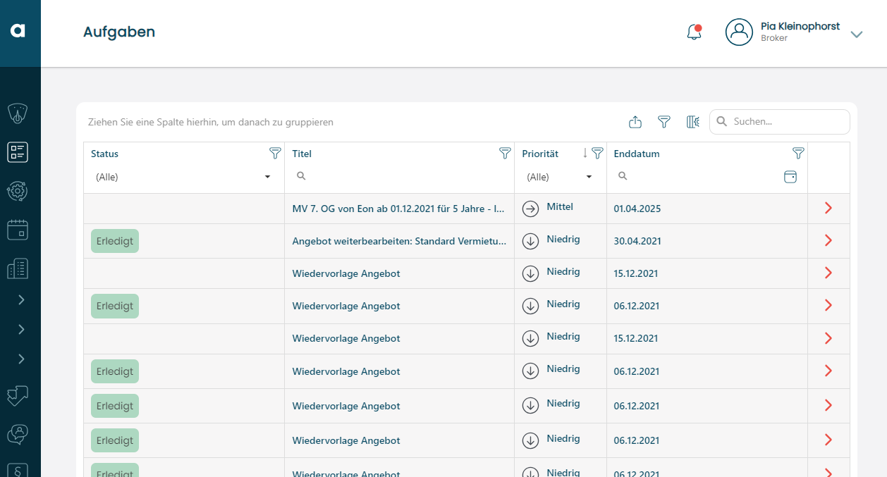Viewport: 887px width, 477px height.
Task: Click the Mittel priority arrow icon
Action: point(530,209)
